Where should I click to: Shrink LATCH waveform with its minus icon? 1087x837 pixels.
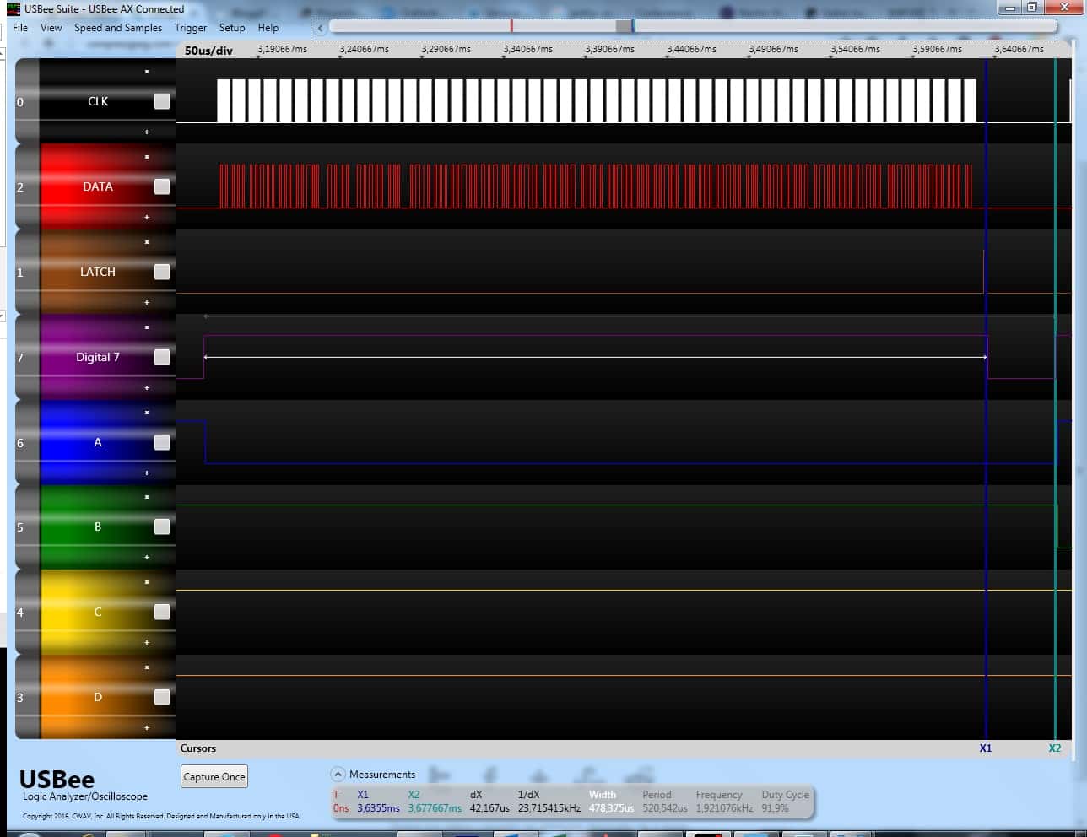coord(147,242)
